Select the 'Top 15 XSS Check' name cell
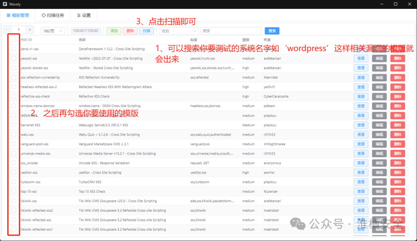This screenshot has height=241, width=417. click(x=92, y=192)
